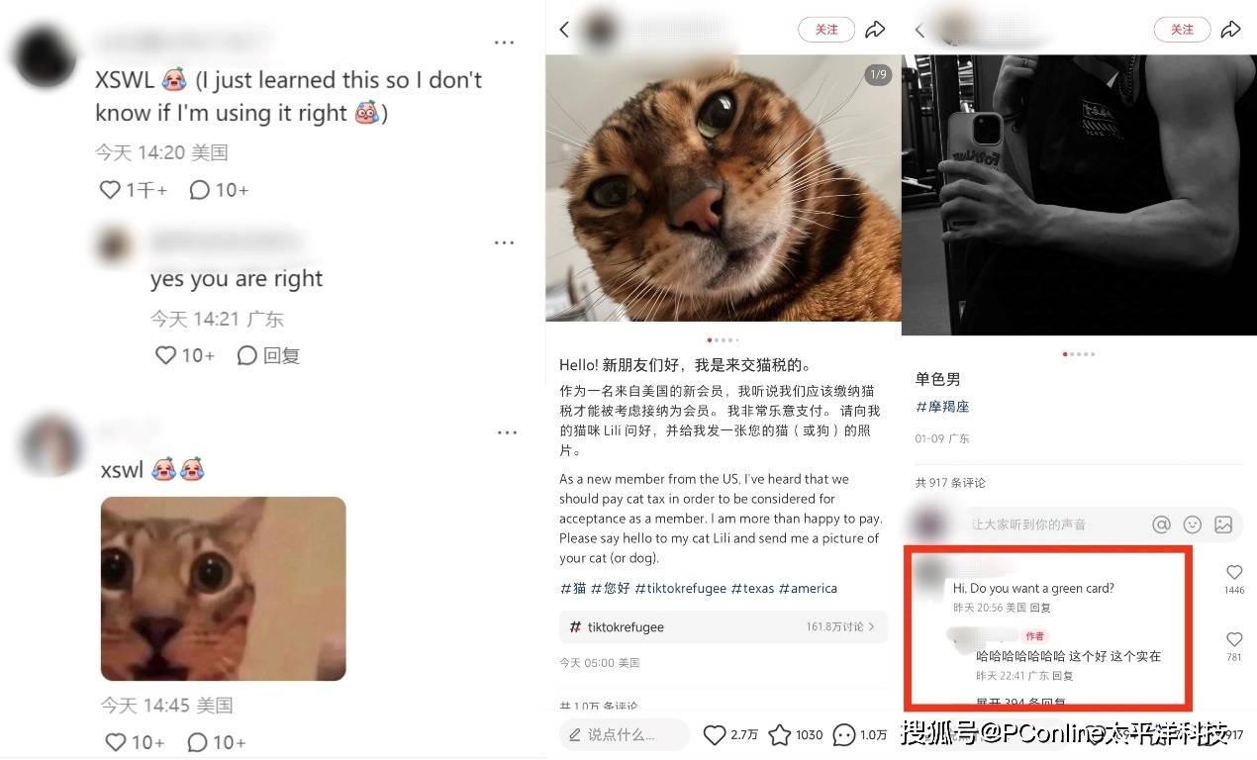Follow the cat post author with 关注
The height and width of the screenshot is (760, 1257).
(x=826, y=30)
